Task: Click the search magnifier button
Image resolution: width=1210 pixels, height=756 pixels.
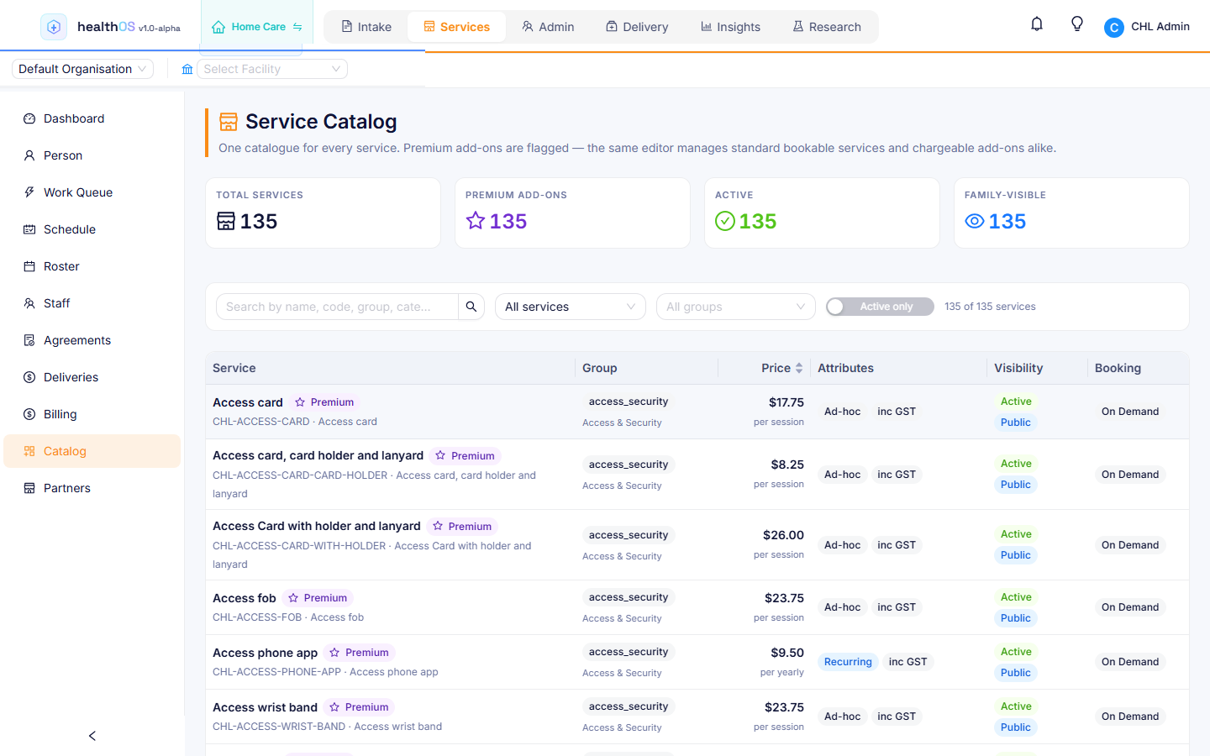Action: 471,307
